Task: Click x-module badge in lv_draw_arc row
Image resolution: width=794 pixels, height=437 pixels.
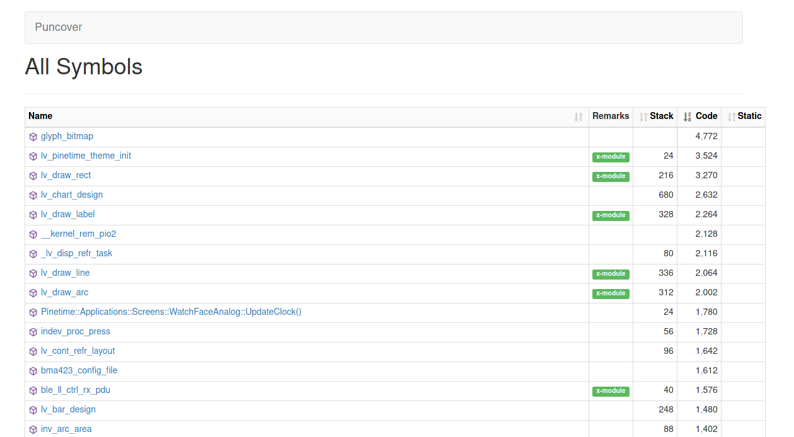Action: pyautogui.click(x=611, y=293)
